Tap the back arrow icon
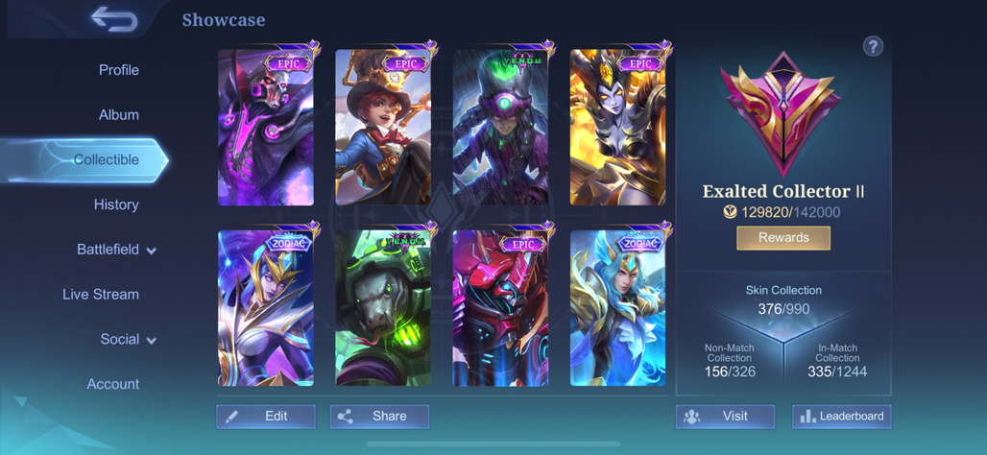 pos(114,18)
